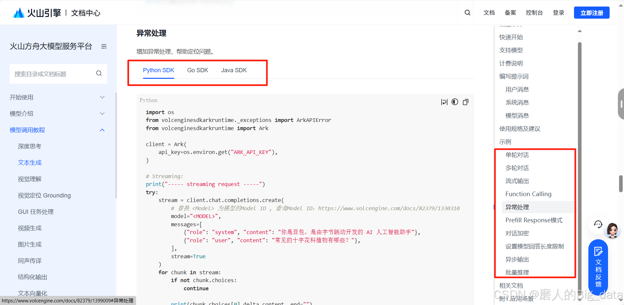Click the page vertical scrollbar thumb
This screenshot has height=305, width=624.
(x=621, y=184)
